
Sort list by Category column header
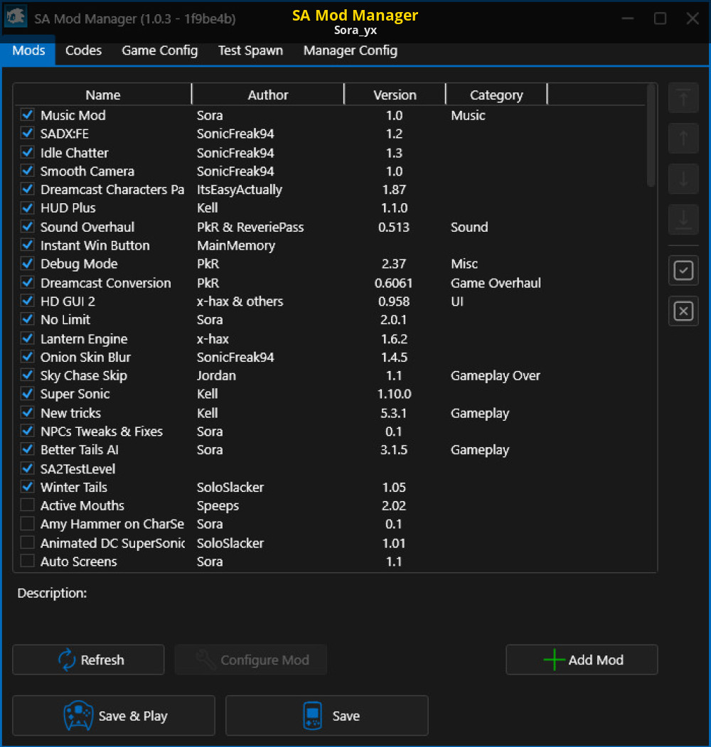point(496,95)
